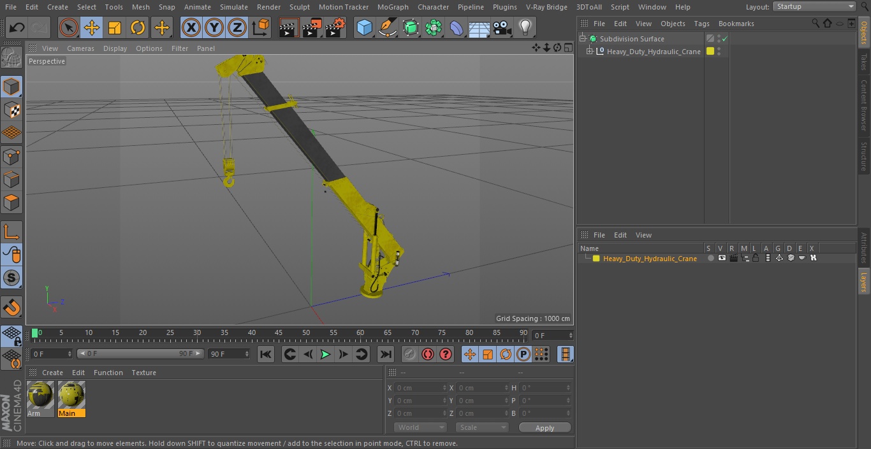This screenshot has width=871, height=449.
Task: Collapse the Subdivision Surface tree item
Action: click(x=582, y=39)
